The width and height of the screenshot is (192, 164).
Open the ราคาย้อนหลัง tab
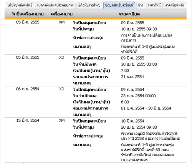tap(175, 5)
